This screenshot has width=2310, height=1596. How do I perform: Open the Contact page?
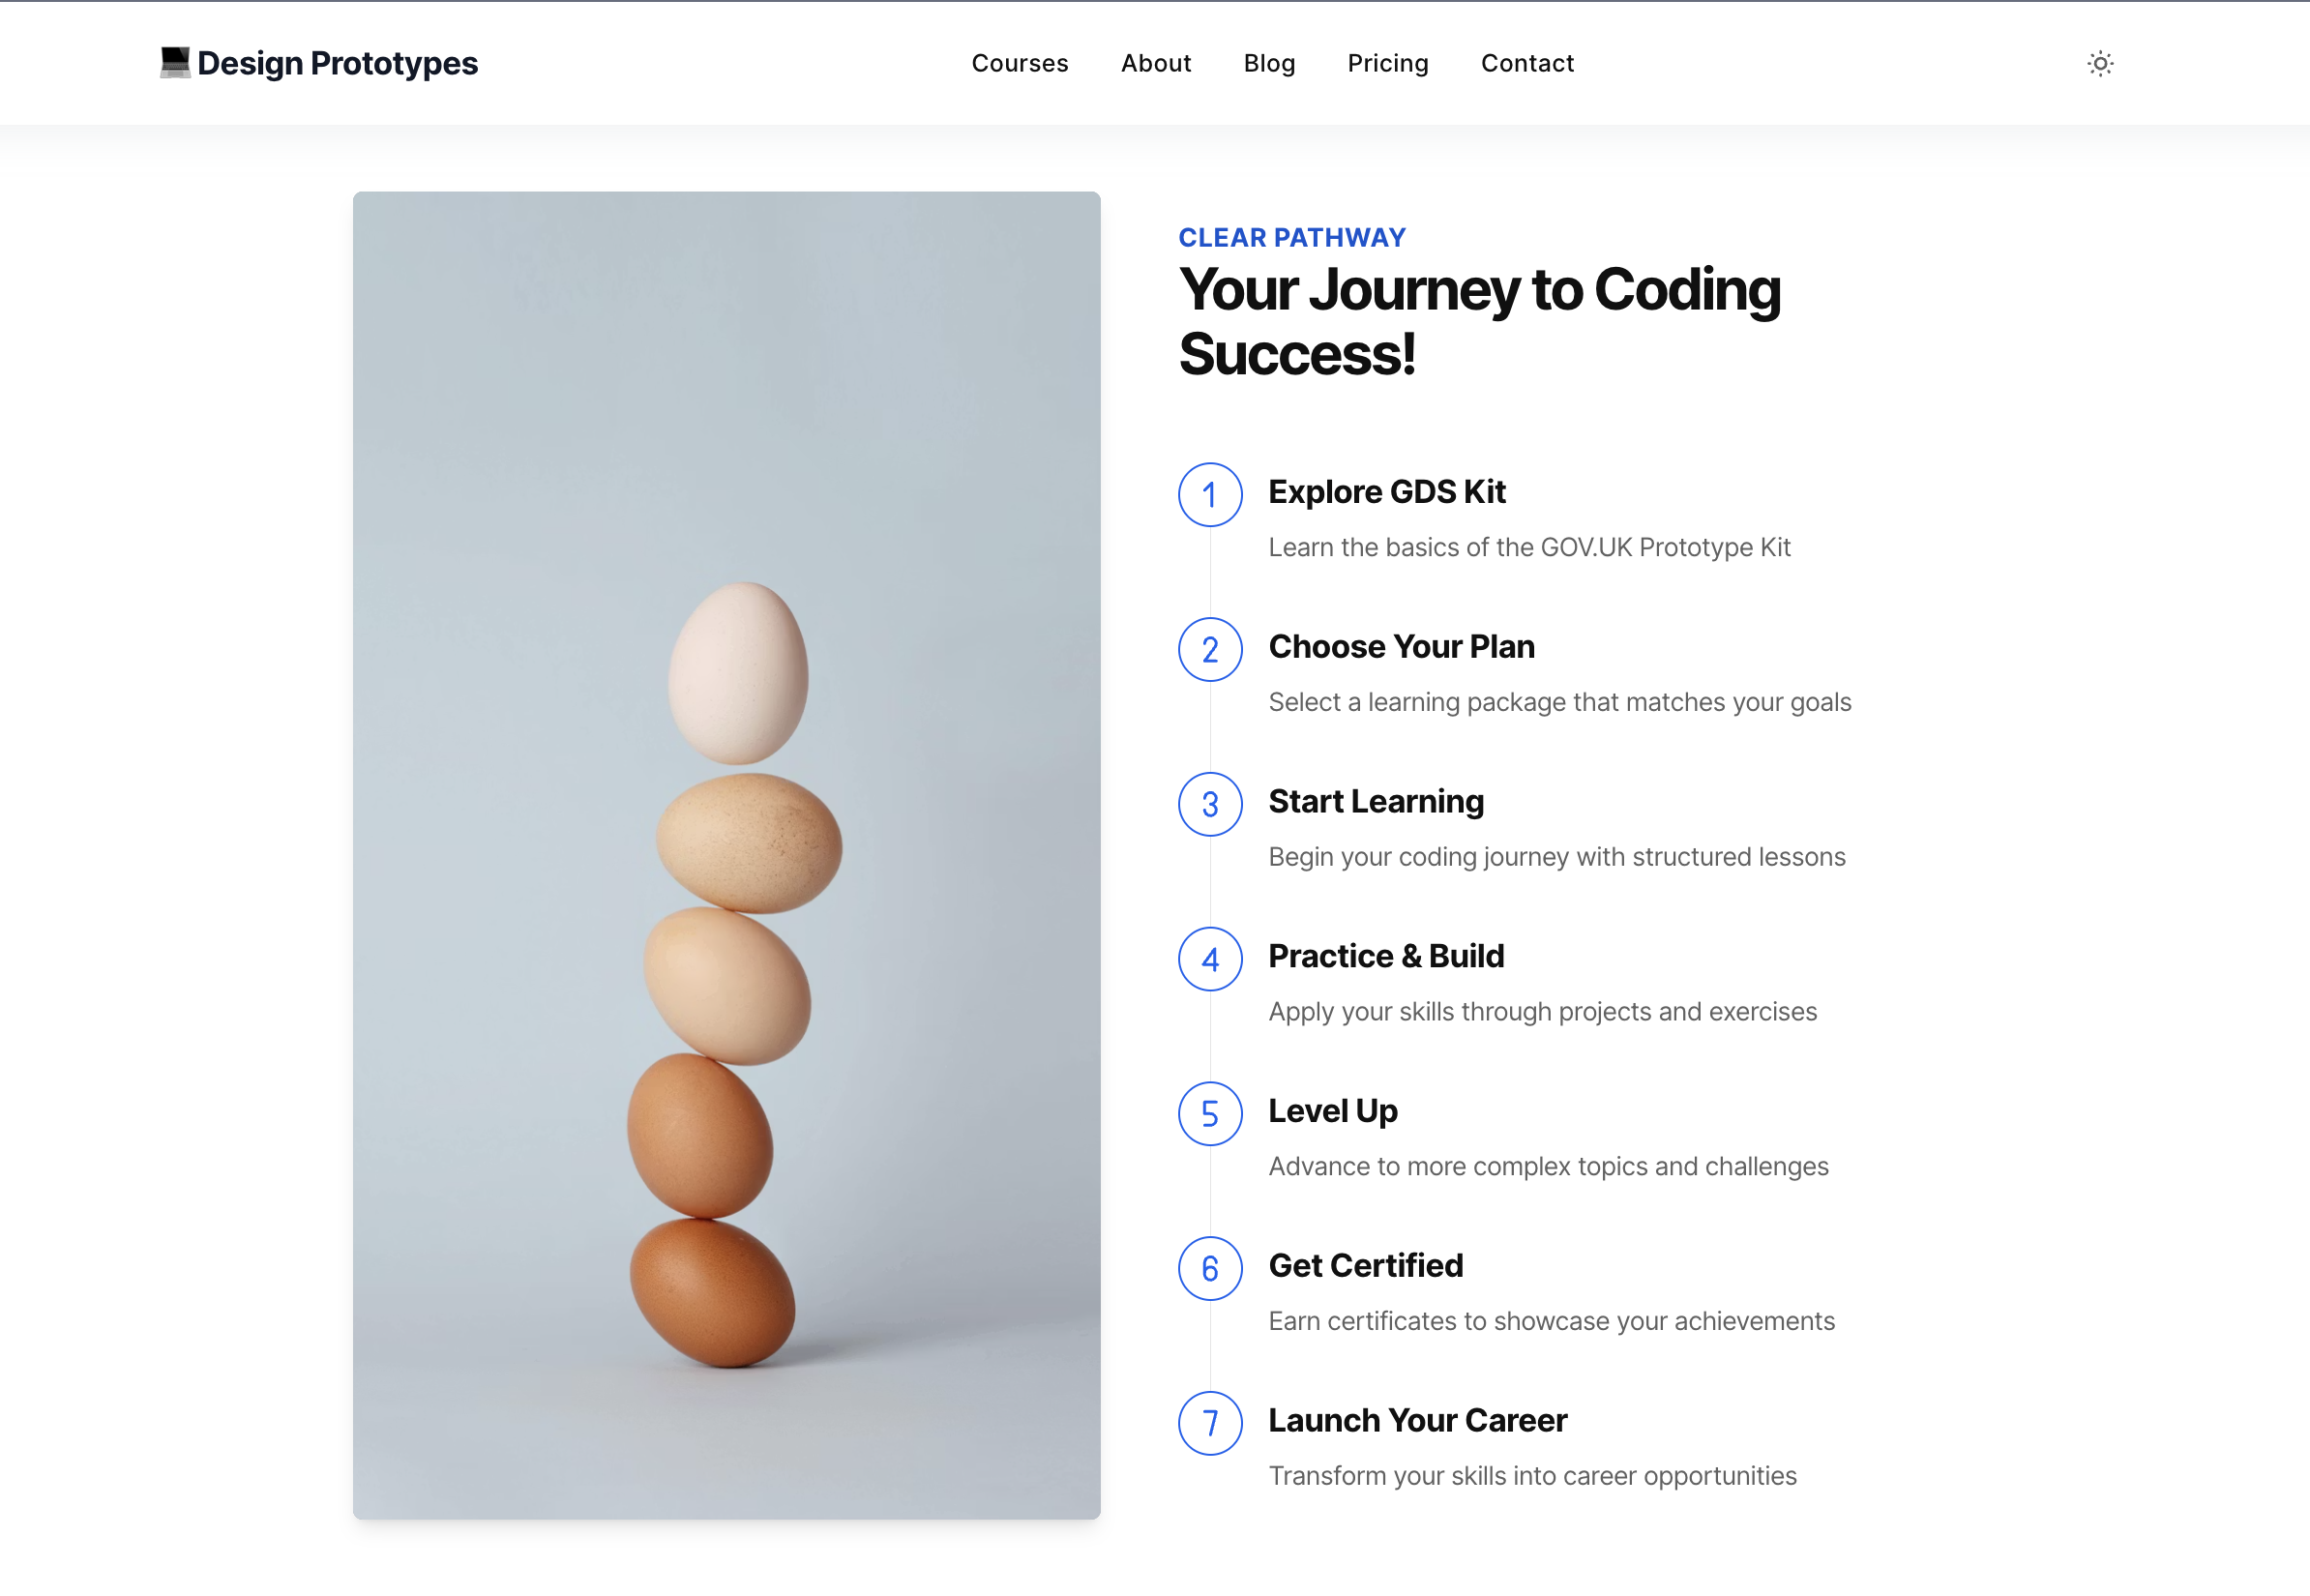click(1527, 63)
